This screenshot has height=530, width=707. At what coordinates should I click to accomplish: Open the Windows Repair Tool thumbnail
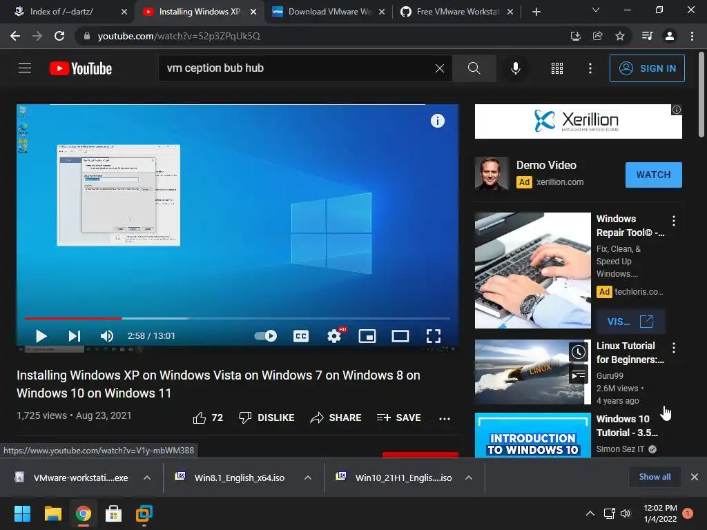click(532, 271)
